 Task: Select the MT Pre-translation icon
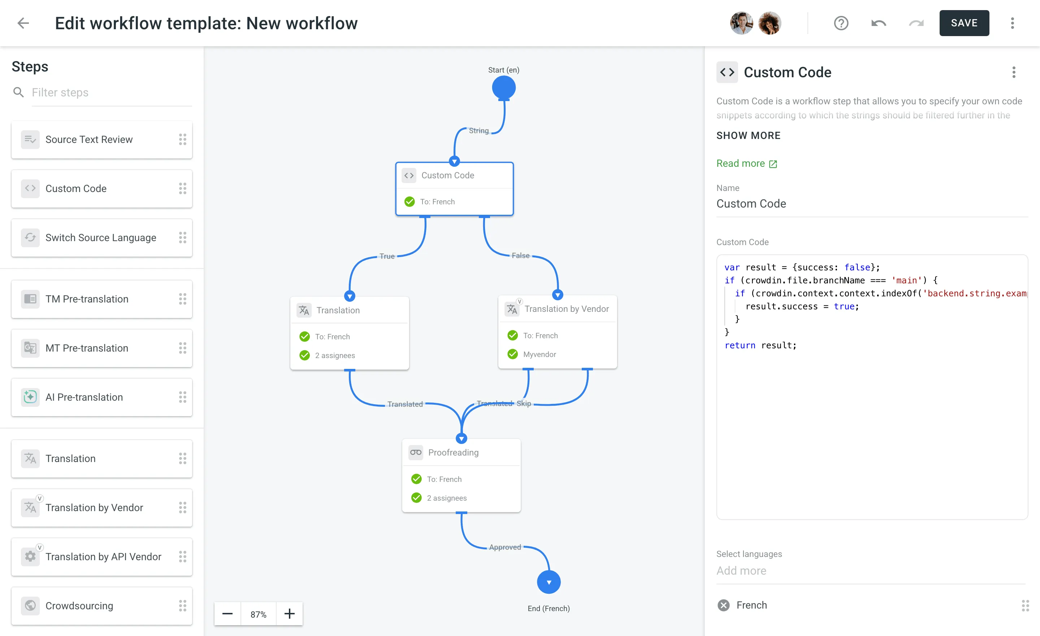click(30, 348)
